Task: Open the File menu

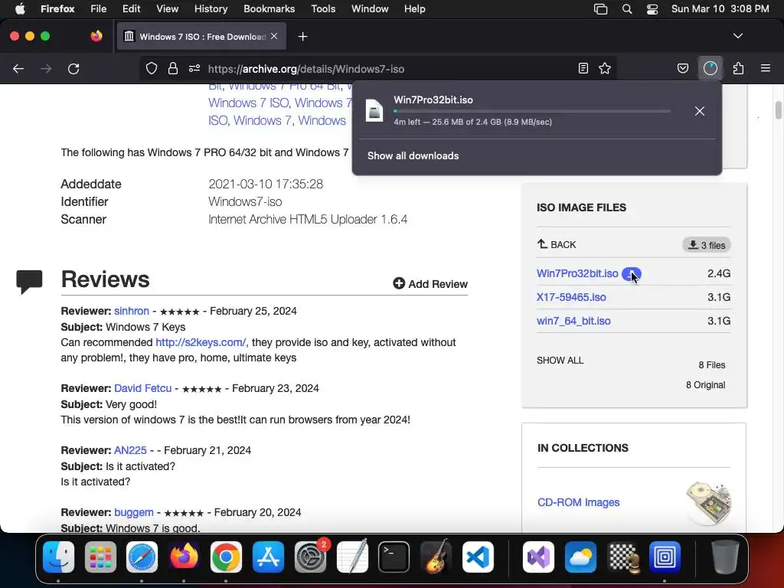Action: tap(99, 9)
